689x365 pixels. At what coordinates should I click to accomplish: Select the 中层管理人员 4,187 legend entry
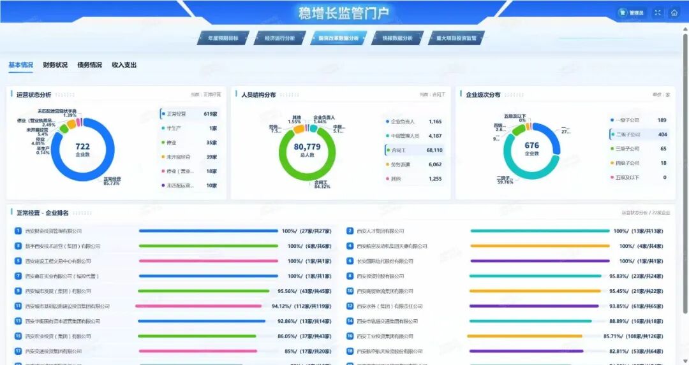414,136
